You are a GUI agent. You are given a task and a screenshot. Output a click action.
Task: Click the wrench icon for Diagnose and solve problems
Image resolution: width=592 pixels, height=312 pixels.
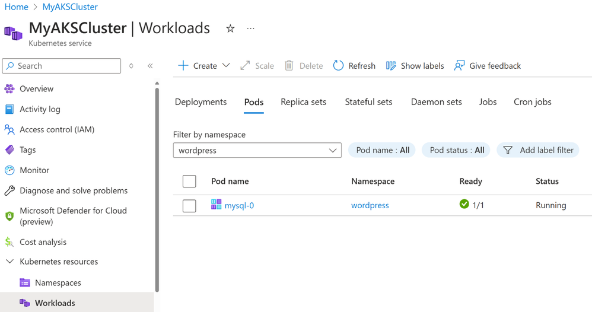click(x=9, y=191)
